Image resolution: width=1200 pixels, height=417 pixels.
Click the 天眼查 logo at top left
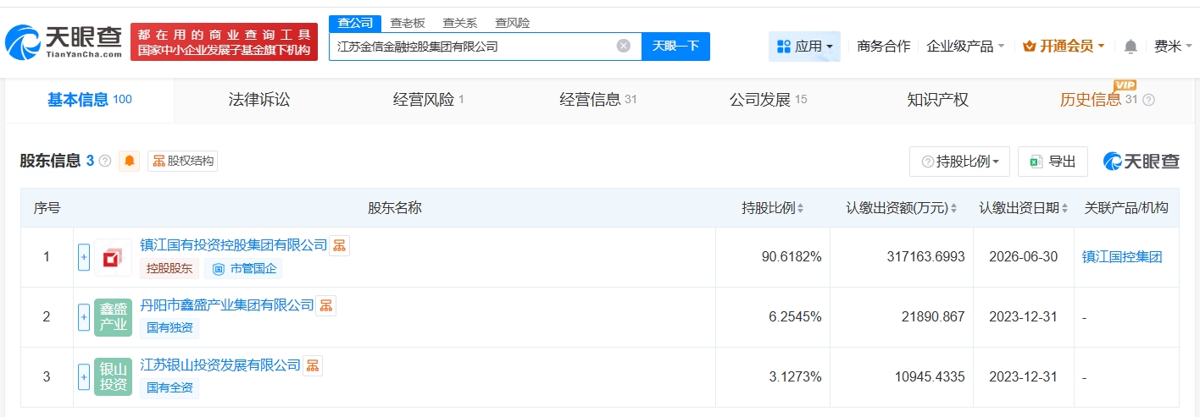click(64, 42)
